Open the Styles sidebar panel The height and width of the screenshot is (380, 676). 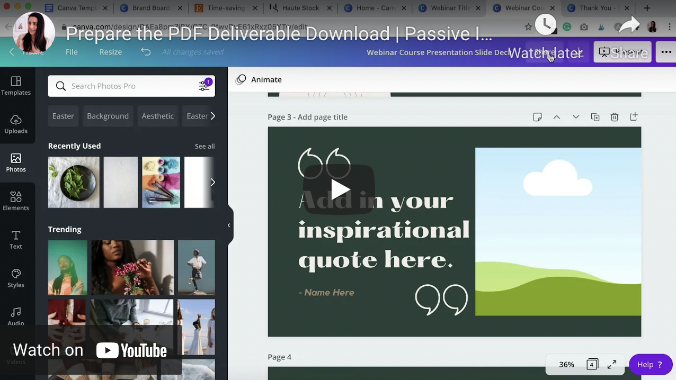click(x=16, y=278)
